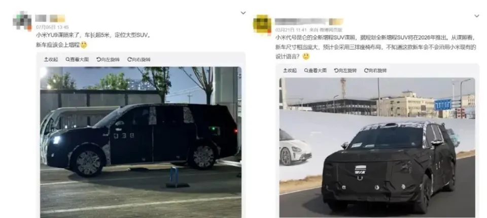Rotate the right photo right with 向右旋转
The width and height of the screenshot is (487, 218).
click(375, 71)
